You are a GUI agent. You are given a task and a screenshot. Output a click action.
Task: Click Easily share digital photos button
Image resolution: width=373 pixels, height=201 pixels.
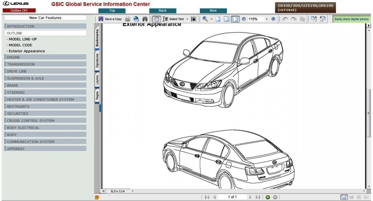pyautogui.click(x=351, y=19)
